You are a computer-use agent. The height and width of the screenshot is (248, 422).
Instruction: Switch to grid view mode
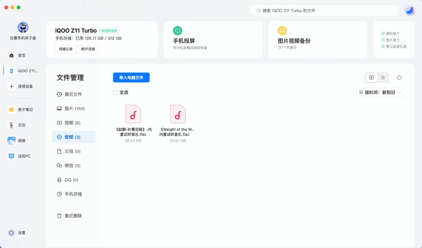point(371,77)
